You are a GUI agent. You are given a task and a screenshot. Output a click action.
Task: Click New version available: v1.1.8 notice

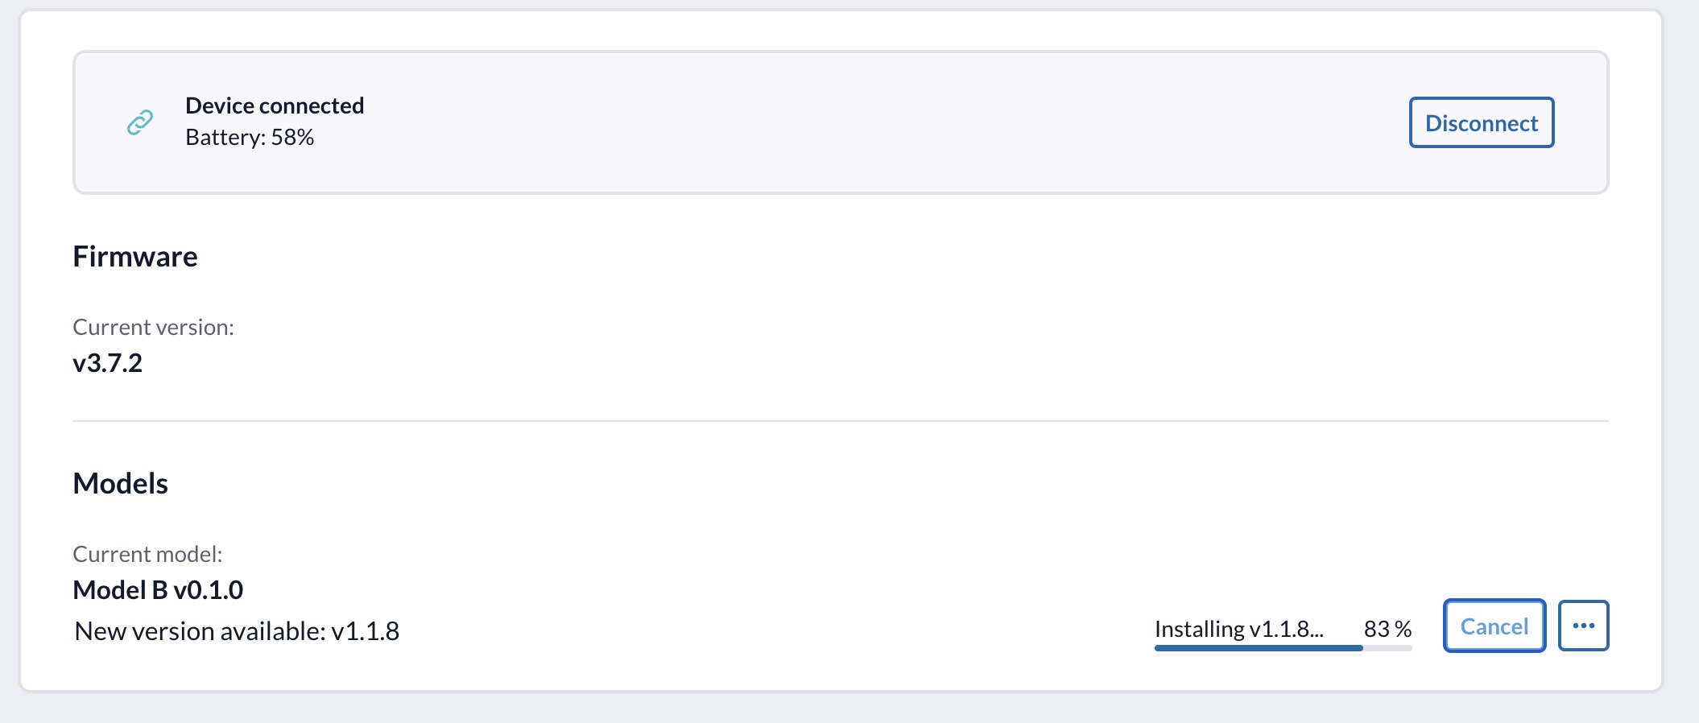click(237, 631)
